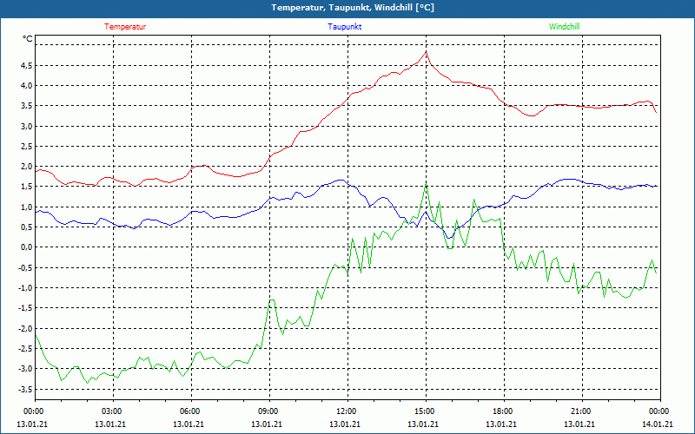Click the green windchill spike at 09:00

coord(271,299)
